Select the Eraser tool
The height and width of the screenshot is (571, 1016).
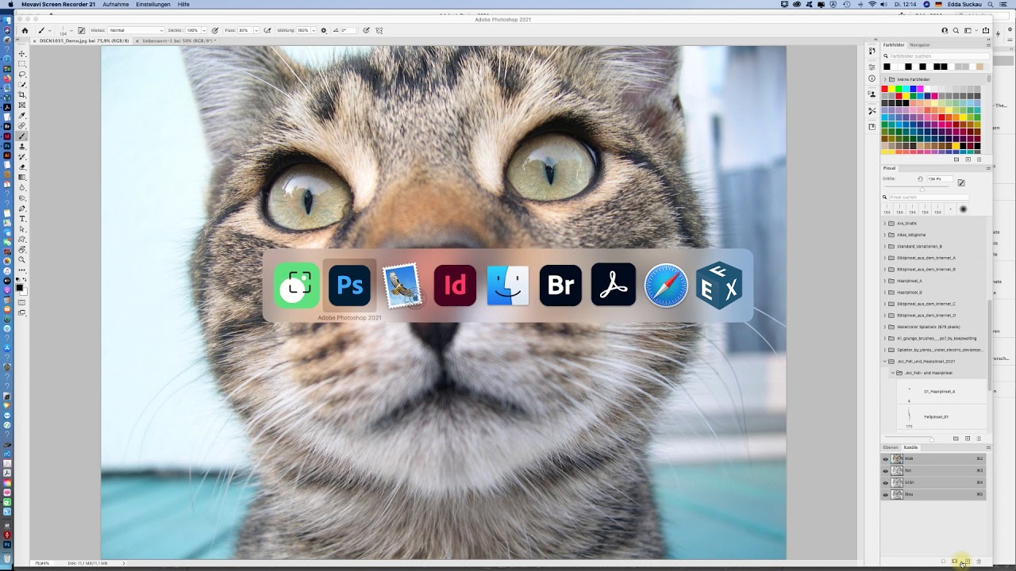pos(22,167)
